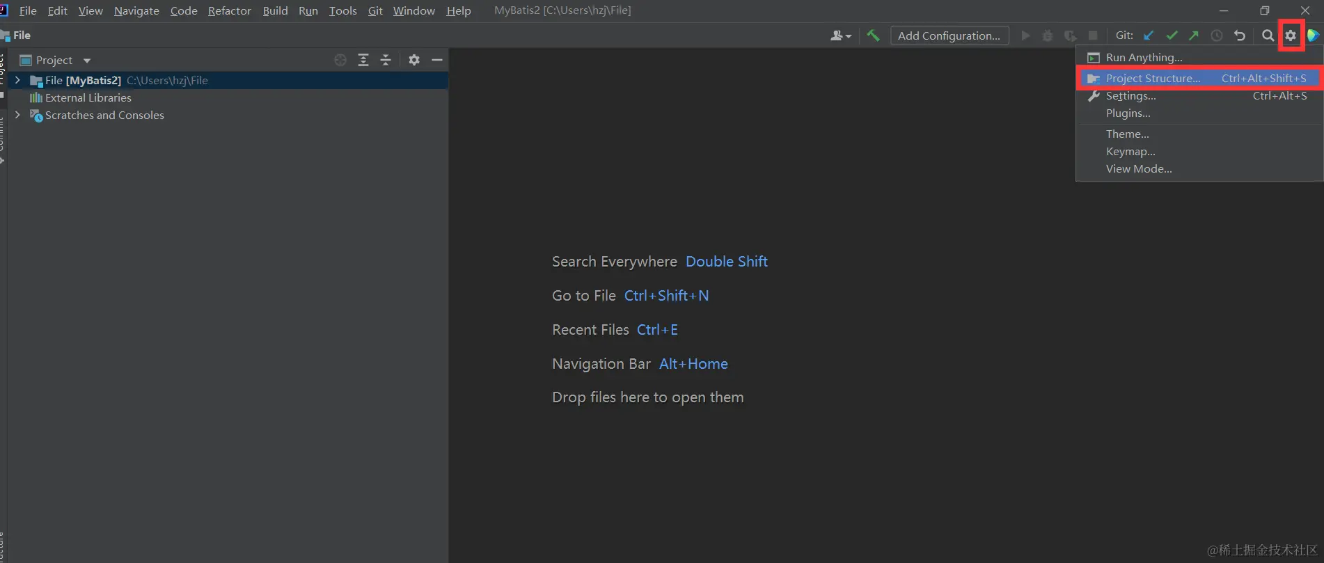Open Git Show History clock icon
The image size is (1324, 563).
point(1217,35)
